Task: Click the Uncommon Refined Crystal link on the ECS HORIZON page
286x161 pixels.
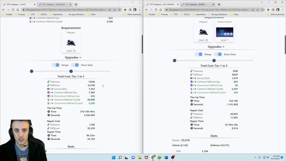Action: click(211, 93)
